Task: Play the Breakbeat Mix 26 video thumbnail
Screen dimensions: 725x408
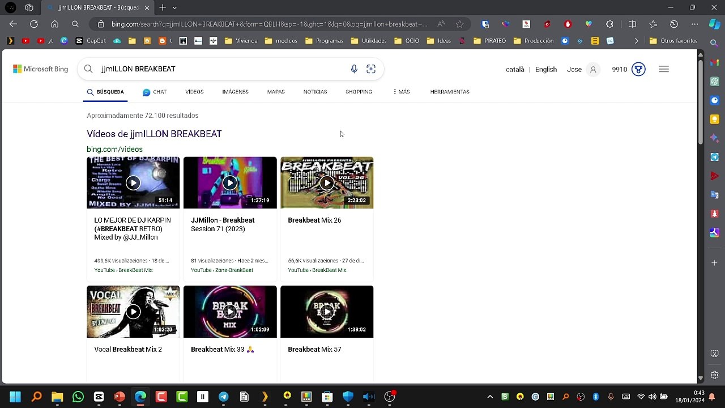Action: click(327, 182)
